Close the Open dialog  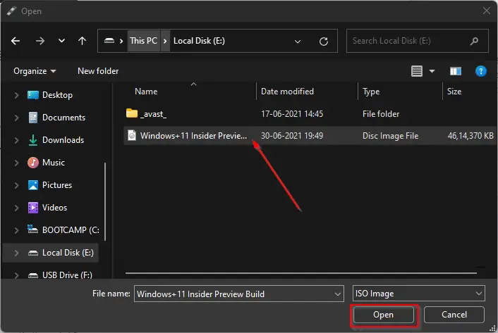tap(486, 11)
